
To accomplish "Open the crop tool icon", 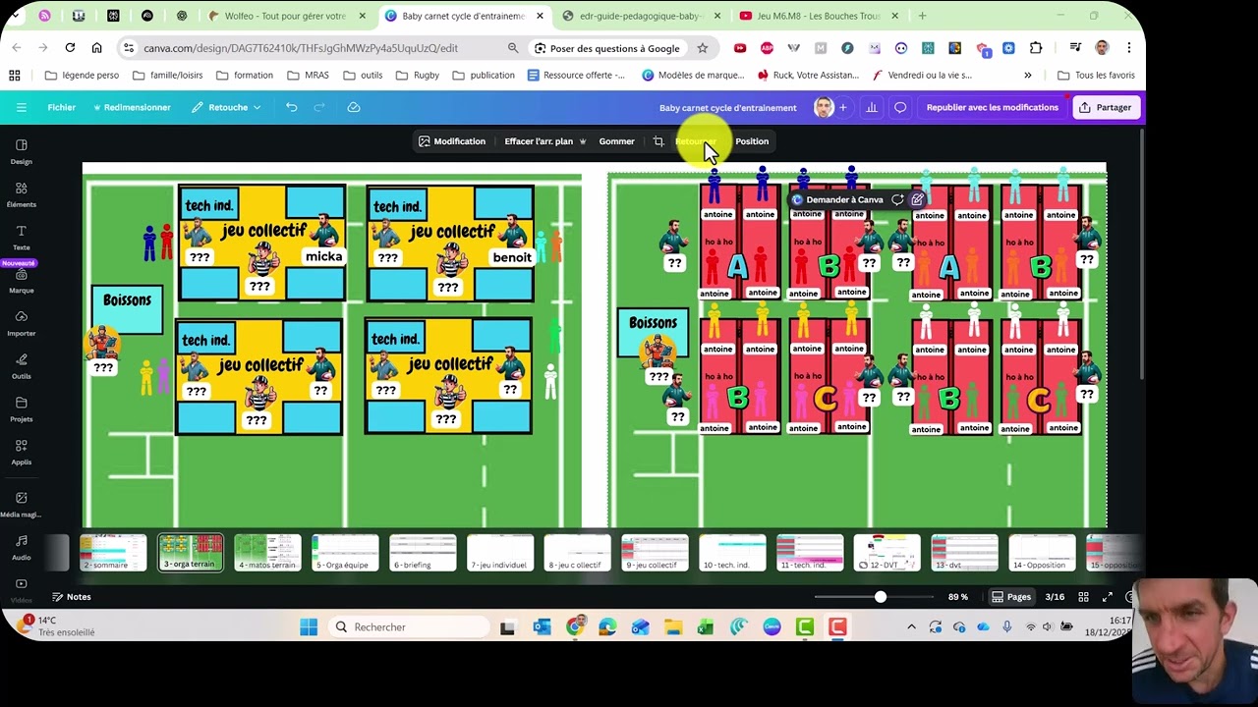I will pos(658,141).
